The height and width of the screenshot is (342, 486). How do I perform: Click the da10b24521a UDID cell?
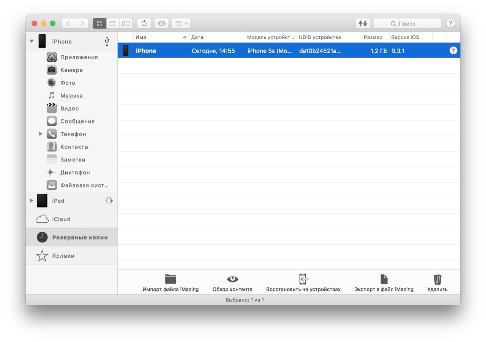(320, 51)
